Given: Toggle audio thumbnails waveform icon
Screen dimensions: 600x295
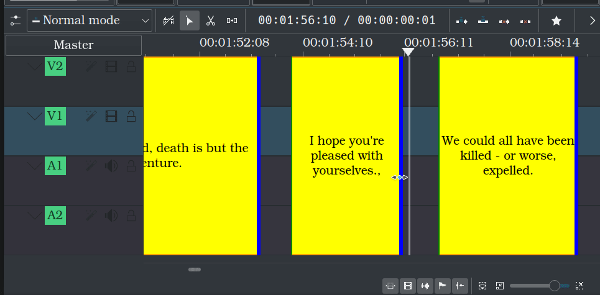Looking at the screenshot, I should [x=425, y=286].
